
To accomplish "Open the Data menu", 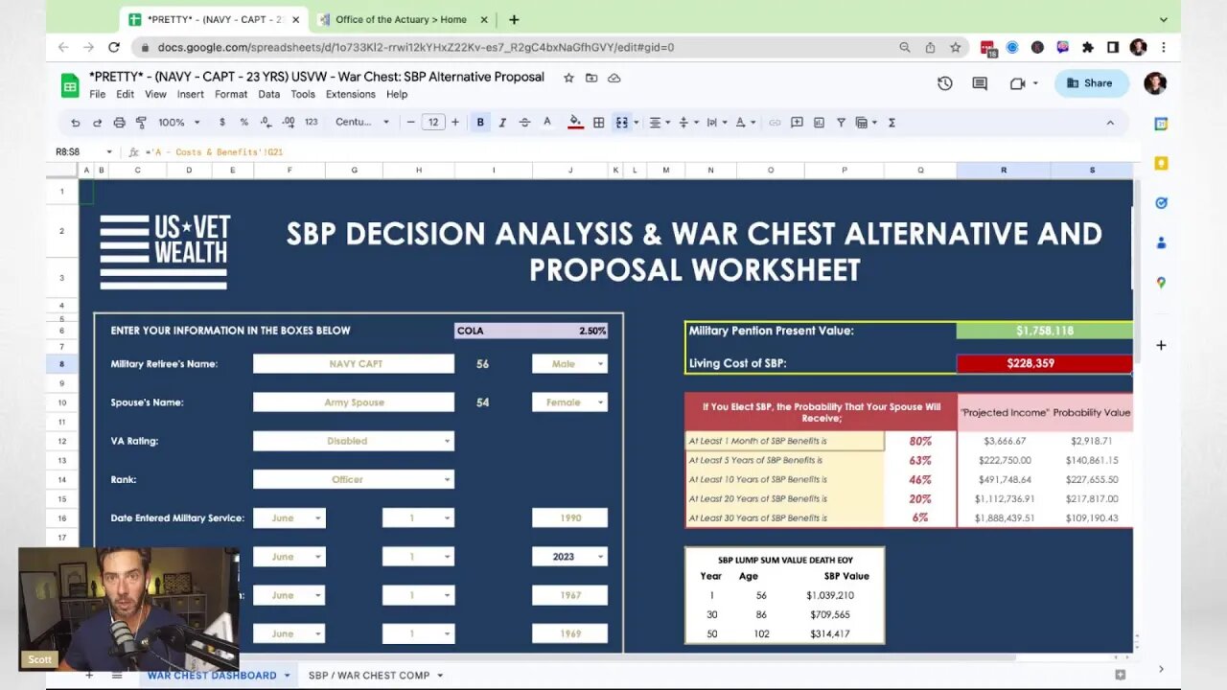I will pyautogui.click(x=269, y=94).
